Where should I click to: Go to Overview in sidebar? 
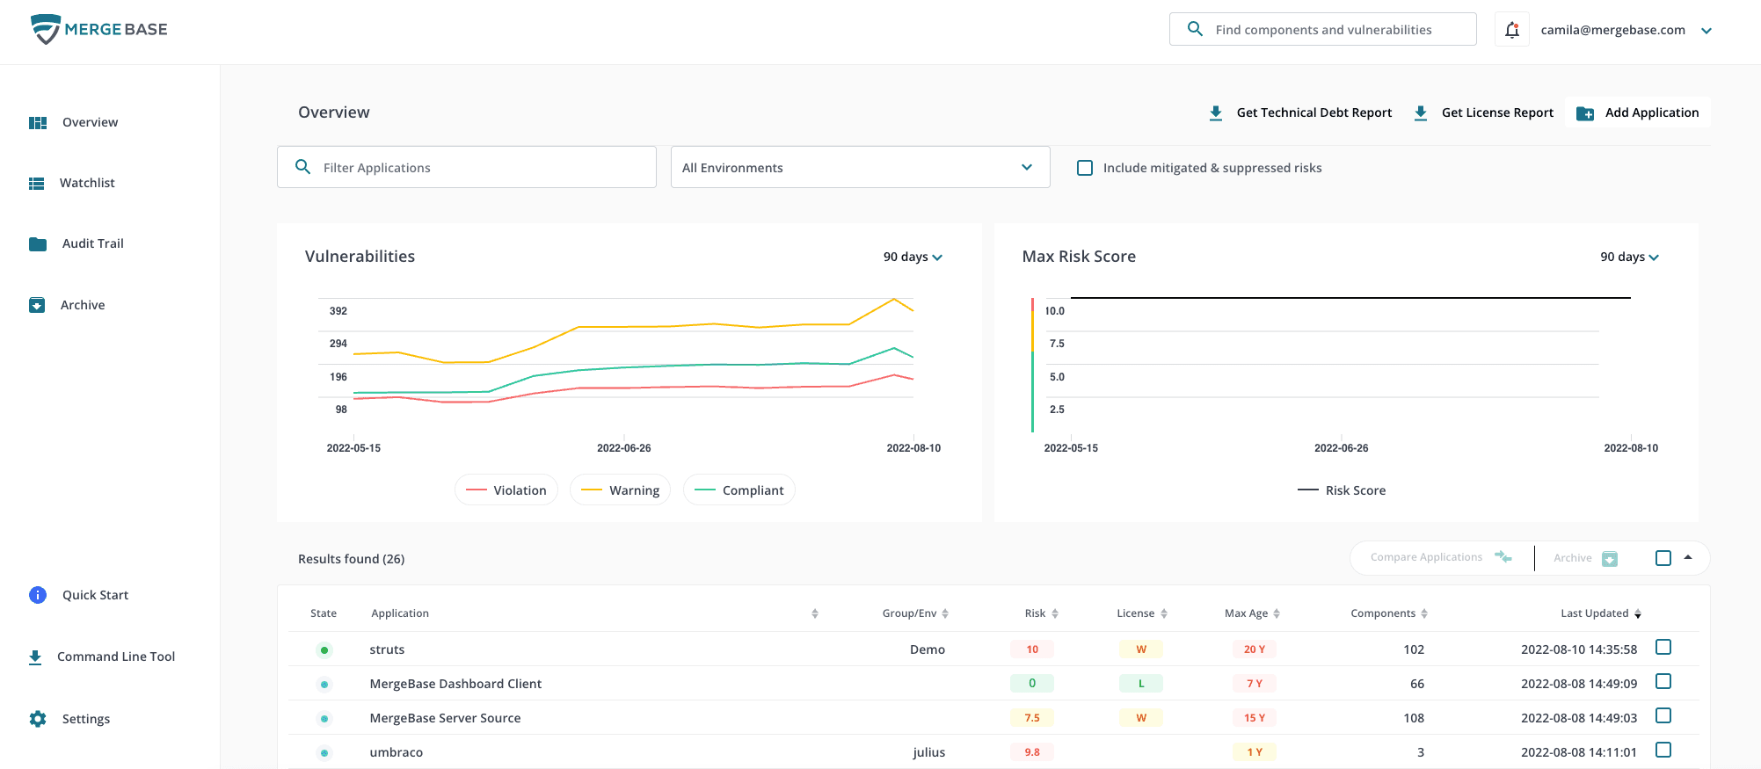[x=90, y=122]
